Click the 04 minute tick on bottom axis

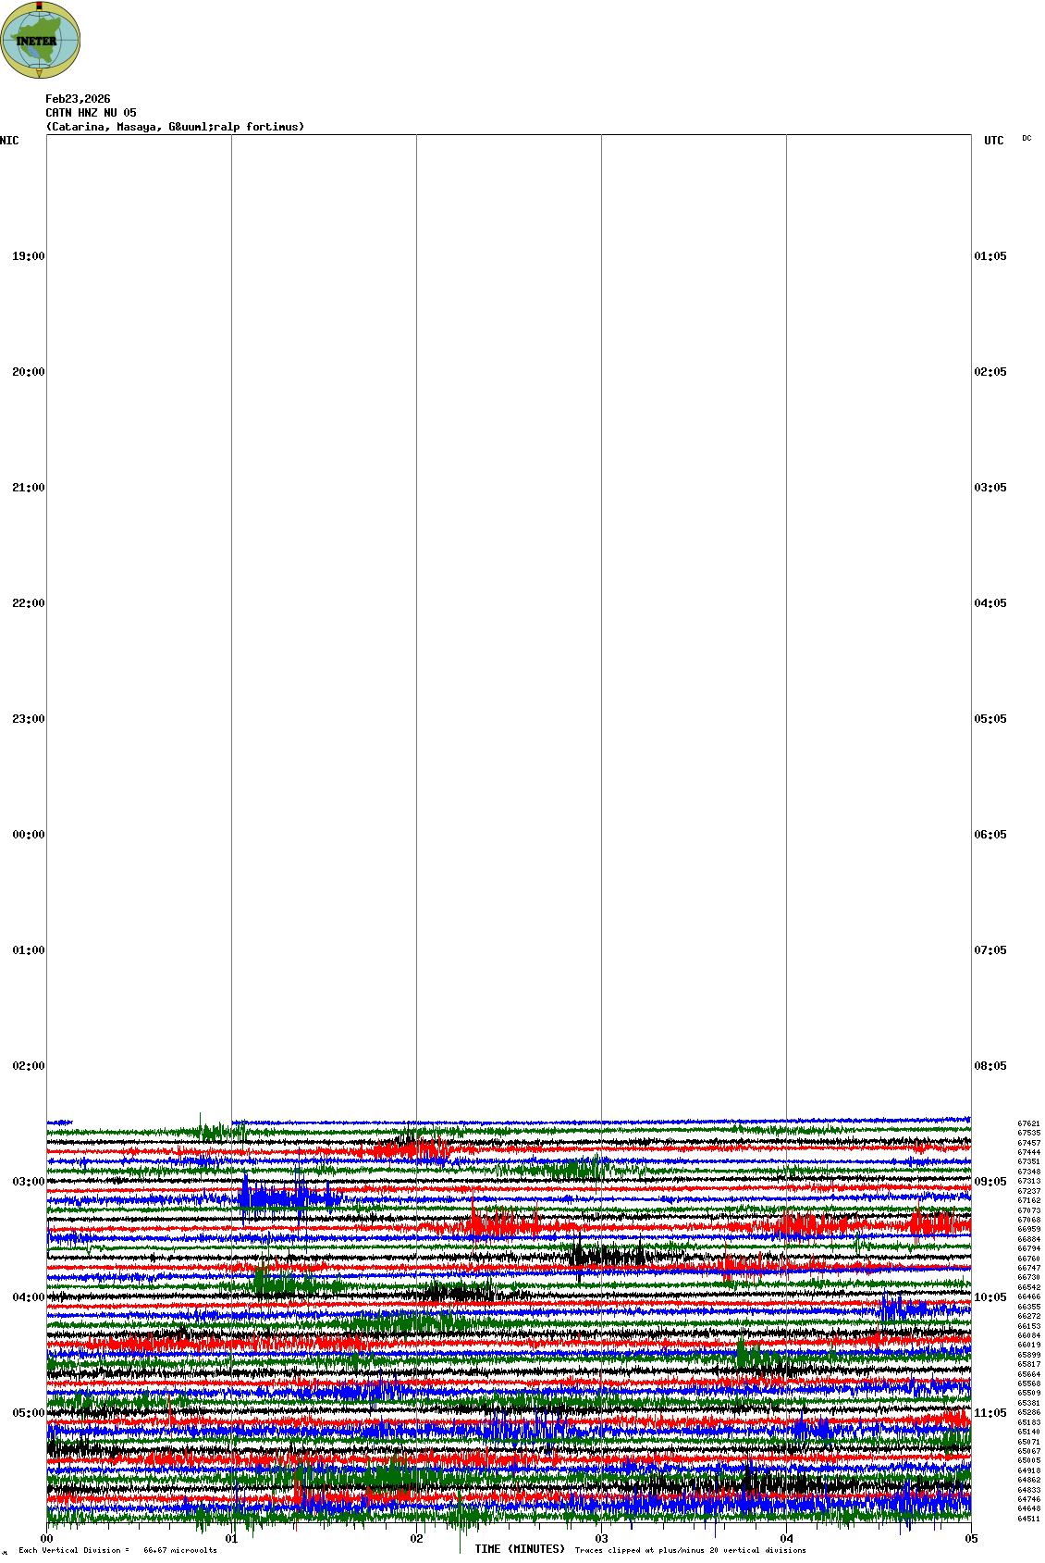(787, 1539)
